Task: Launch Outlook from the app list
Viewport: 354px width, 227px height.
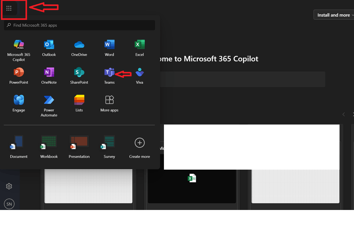Action: 49,48
